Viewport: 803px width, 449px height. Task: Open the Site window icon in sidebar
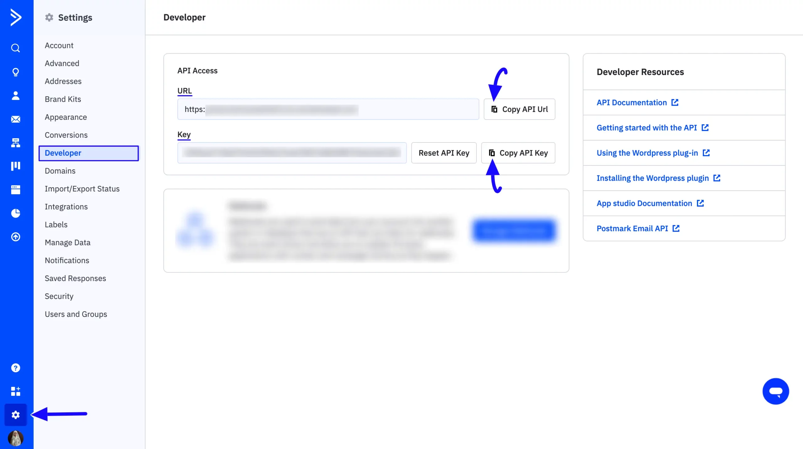pos(16,190)
